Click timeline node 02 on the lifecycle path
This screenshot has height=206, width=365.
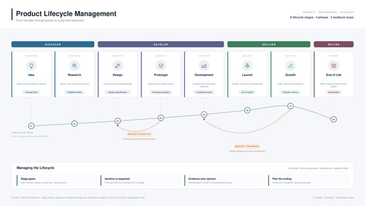pos(74,124)
